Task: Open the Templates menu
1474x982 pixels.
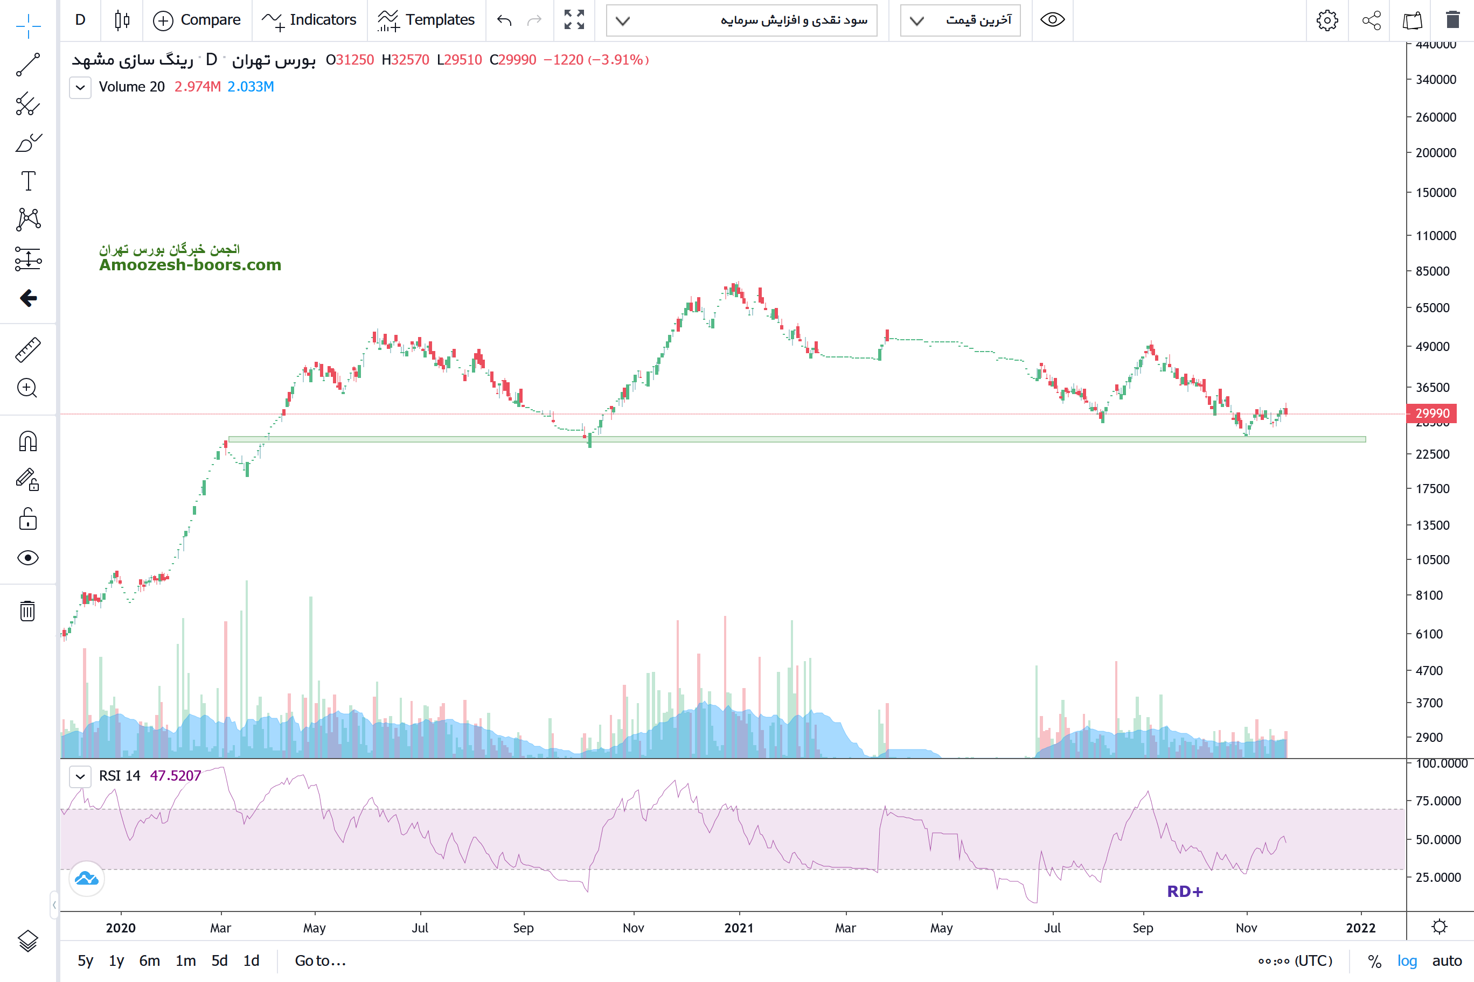Action: click(426, 20)
